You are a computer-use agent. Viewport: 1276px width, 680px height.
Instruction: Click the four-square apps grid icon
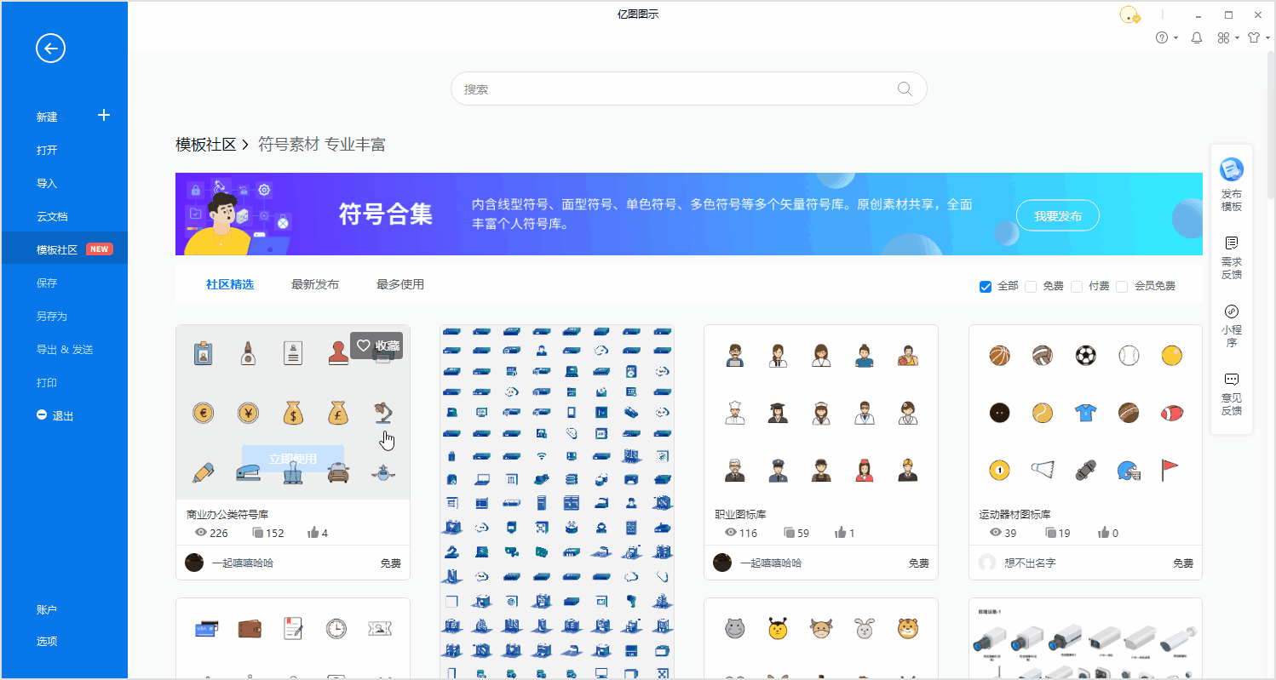[1223, 37]
